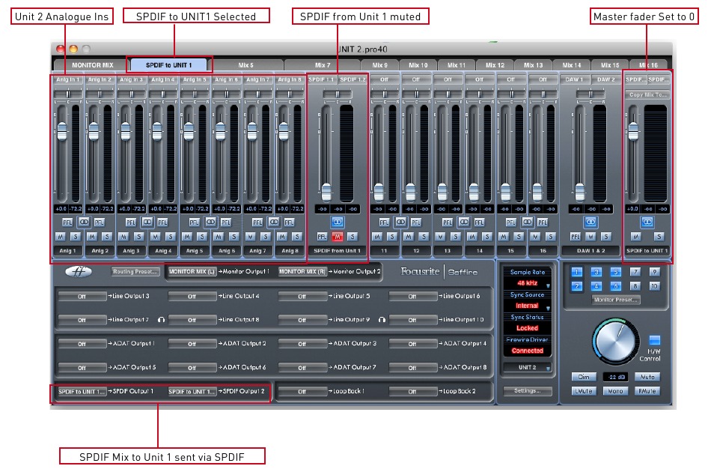Image resolution: width=711 pixels, height=469 pixels.
Task: Unmute the SPDIF from Unit 1 channel
Action: coord(337,234)
